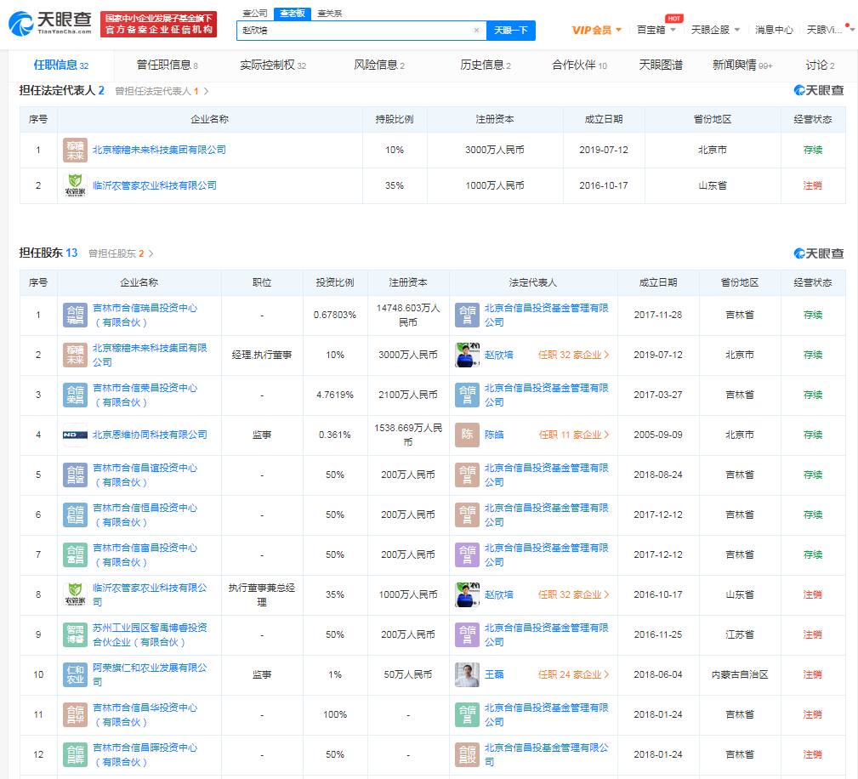Click 农管家 logo in legal representative table
The width and height of the screenshot is (858, 779).
coord(75,186)
